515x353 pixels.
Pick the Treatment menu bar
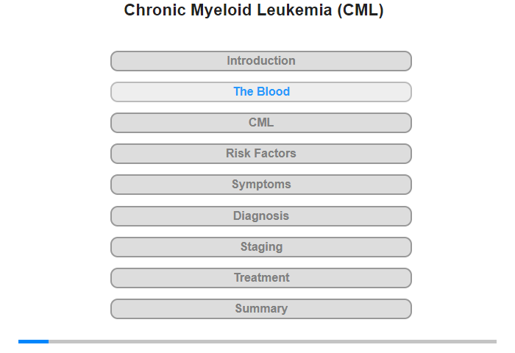pos(261,278)
